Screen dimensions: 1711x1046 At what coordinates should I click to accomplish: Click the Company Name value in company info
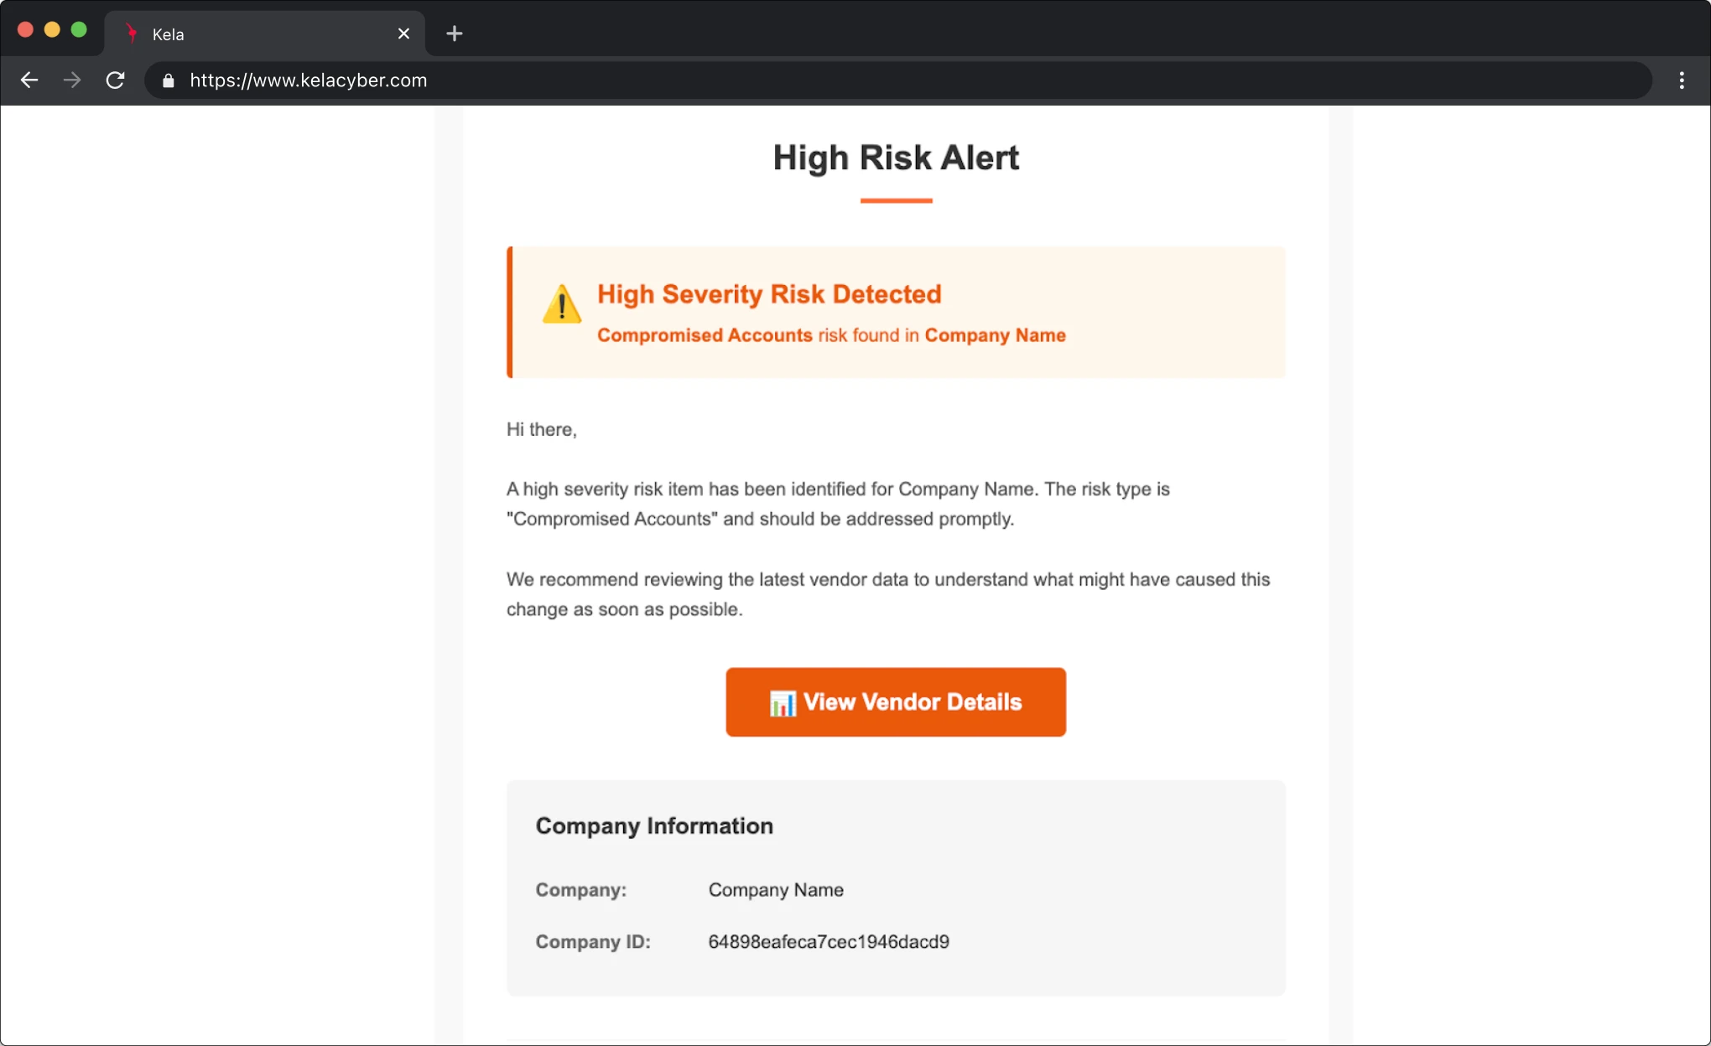[x=776, y=890]
